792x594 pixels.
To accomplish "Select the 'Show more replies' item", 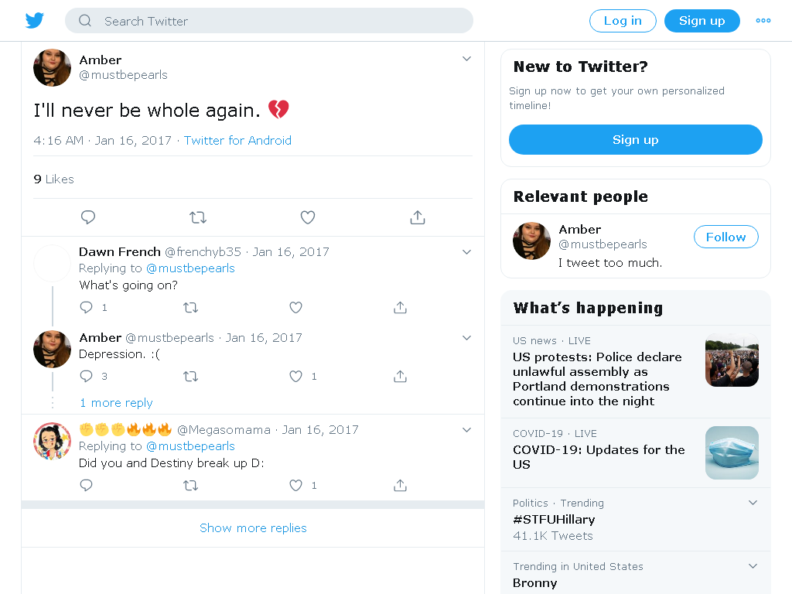I will (253, 527).
